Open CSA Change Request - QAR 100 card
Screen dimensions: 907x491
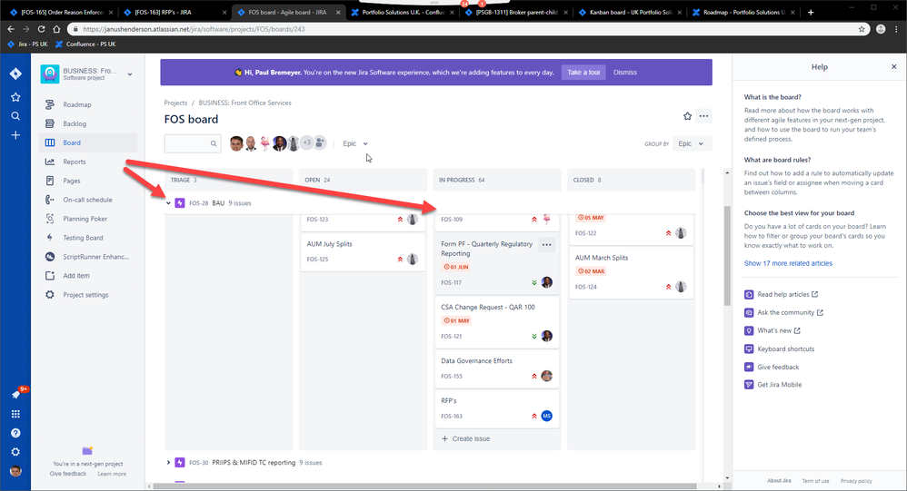(x=497, y=322)
